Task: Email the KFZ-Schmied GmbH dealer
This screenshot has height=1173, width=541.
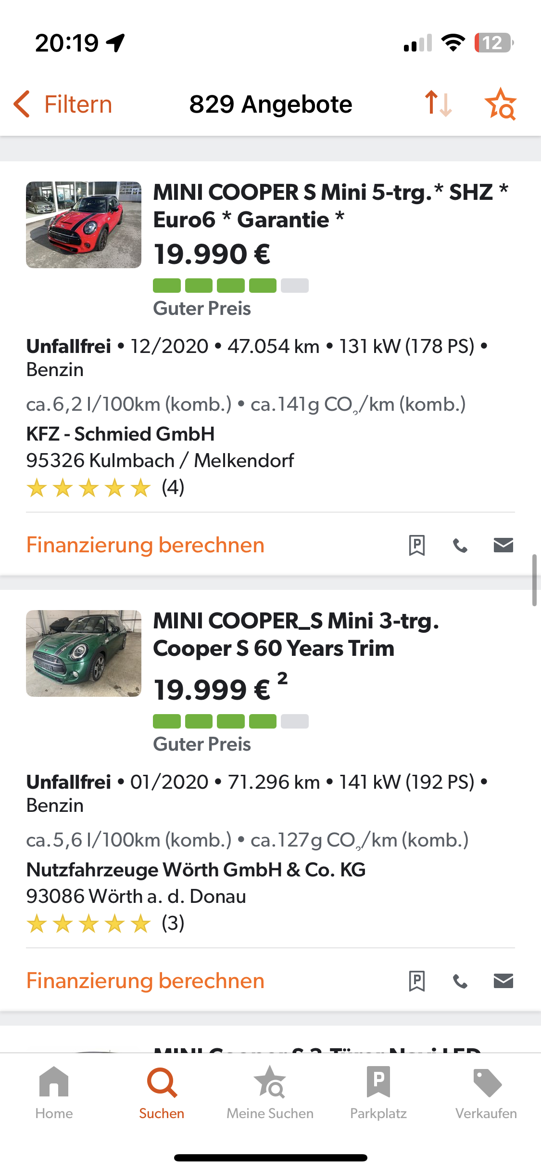Action: click(x=503, y=545)
